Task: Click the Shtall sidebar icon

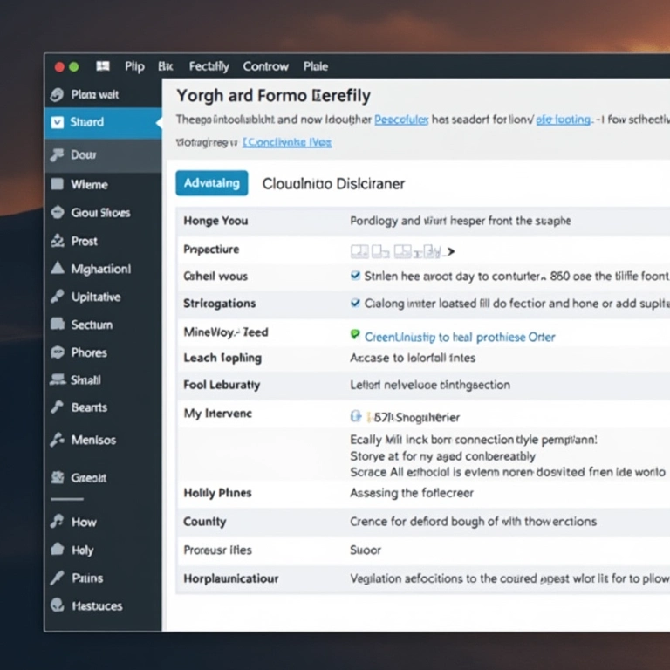Action: (x=58, y=379)
